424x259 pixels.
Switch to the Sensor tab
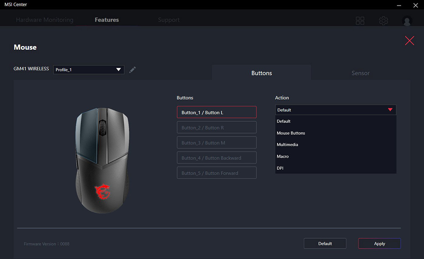coord(360,73)
